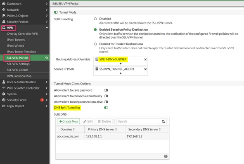
Task: Click the Log & Report chart icon
Action: click(4, 106)
